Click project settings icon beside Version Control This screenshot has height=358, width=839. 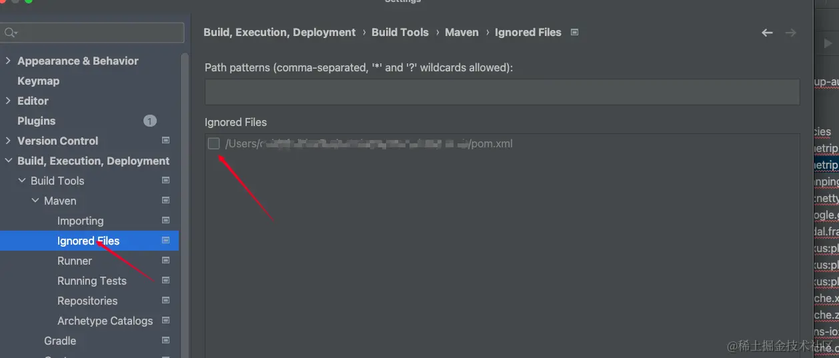166,141
